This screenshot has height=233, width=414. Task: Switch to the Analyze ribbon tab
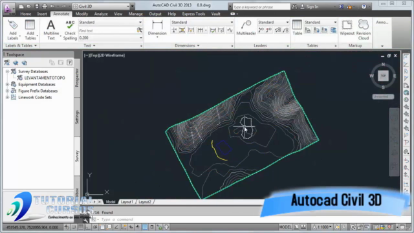(101, 14)
